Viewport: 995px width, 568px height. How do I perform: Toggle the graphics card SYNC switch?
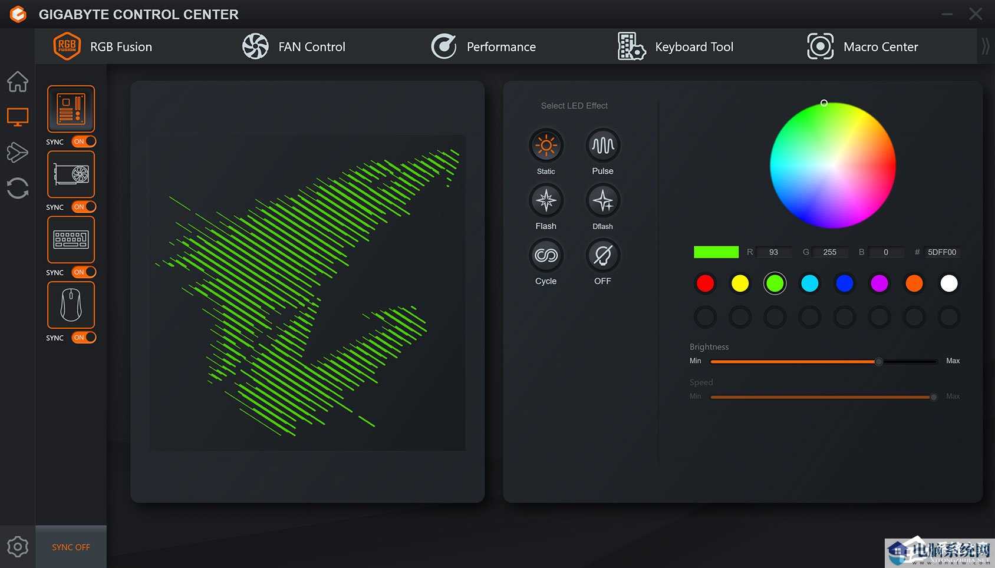[84, 207]
